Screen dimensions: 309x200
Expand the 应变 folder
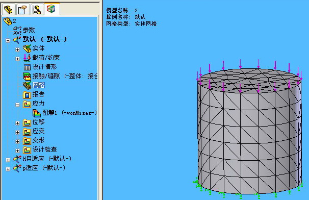coord(17,132)
